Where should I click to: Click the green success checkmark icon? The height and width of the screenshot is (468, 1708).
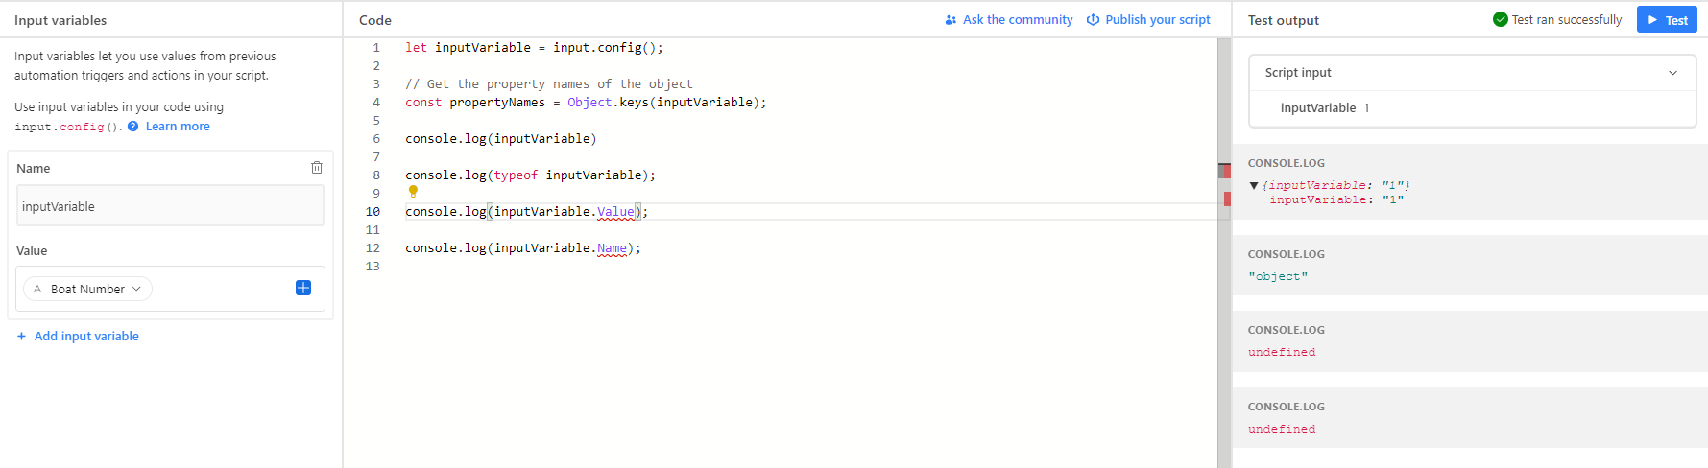[x=1501, y=19]
